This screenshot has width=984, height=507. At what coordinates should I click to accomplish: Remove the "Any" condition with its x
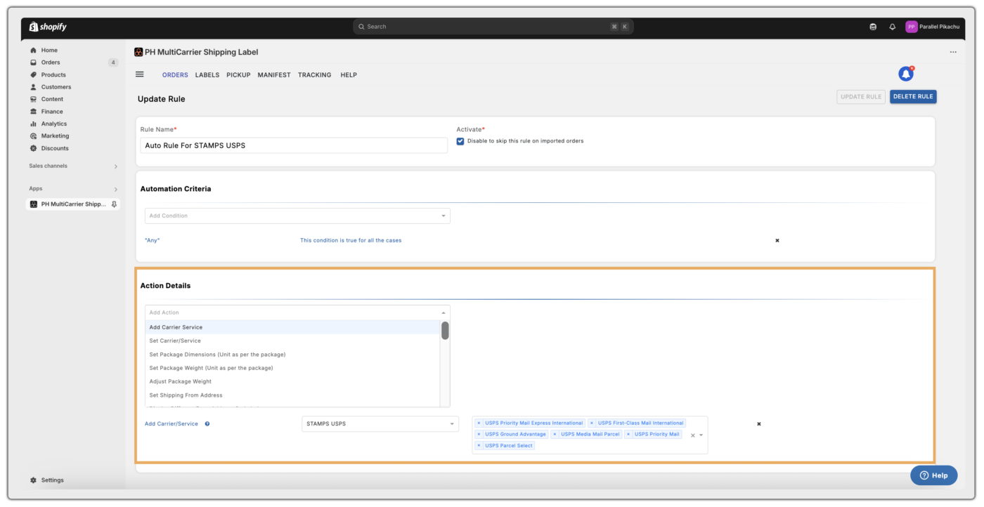pos(777,240)
